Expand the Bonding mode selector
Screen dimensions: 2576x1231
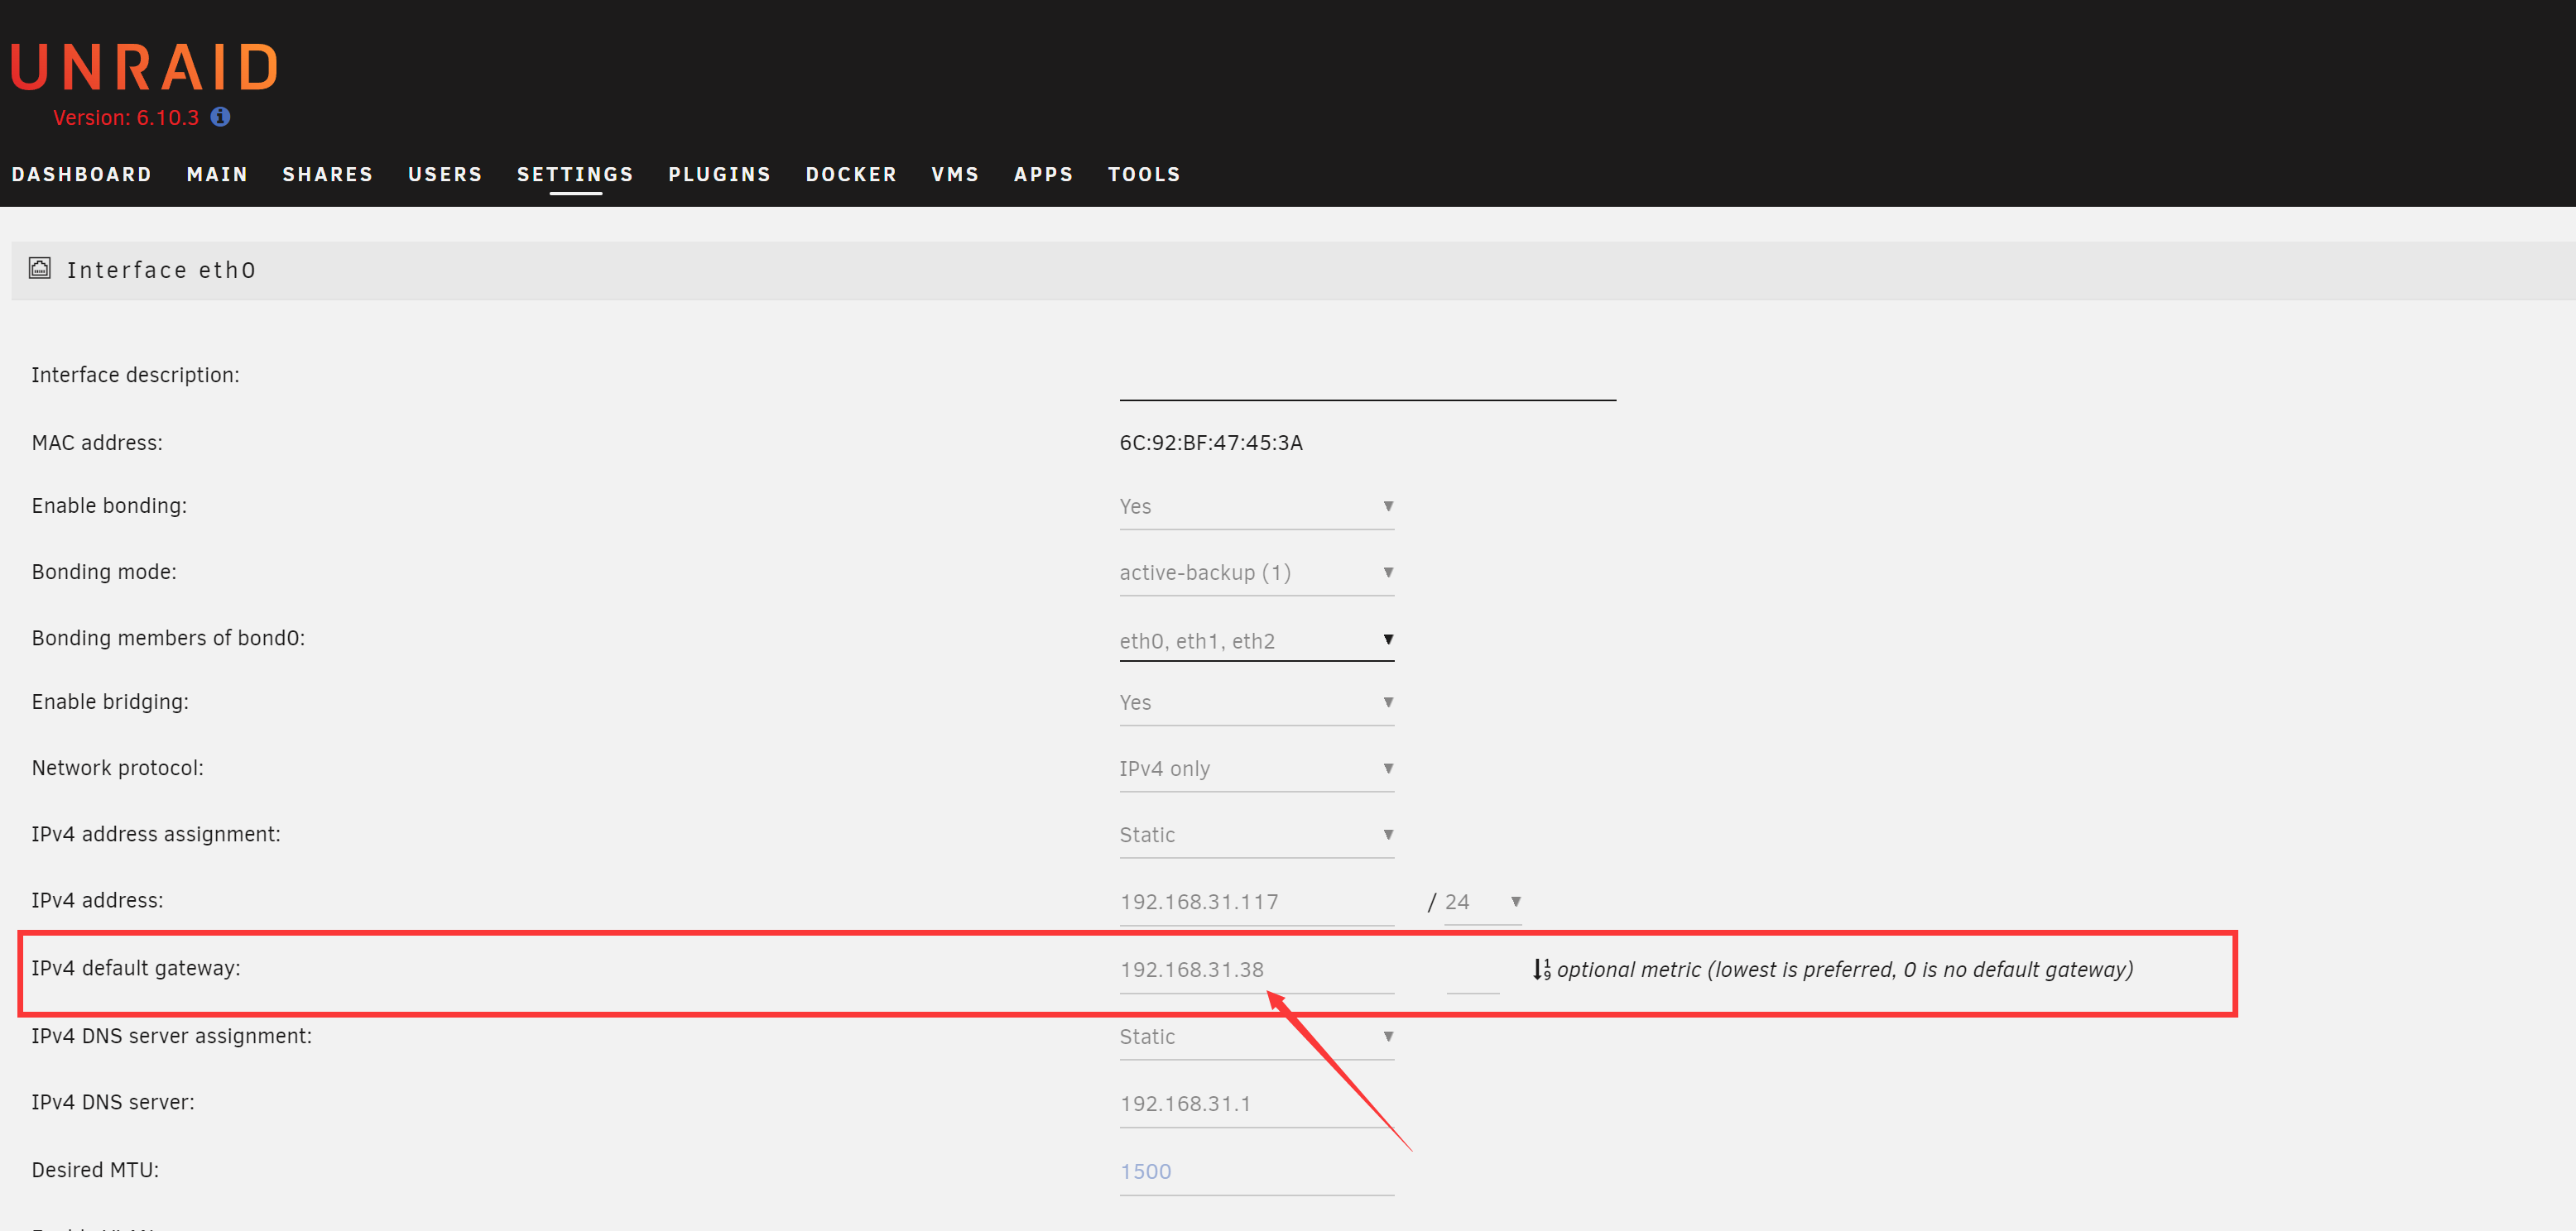click(x=1256, y=572)
